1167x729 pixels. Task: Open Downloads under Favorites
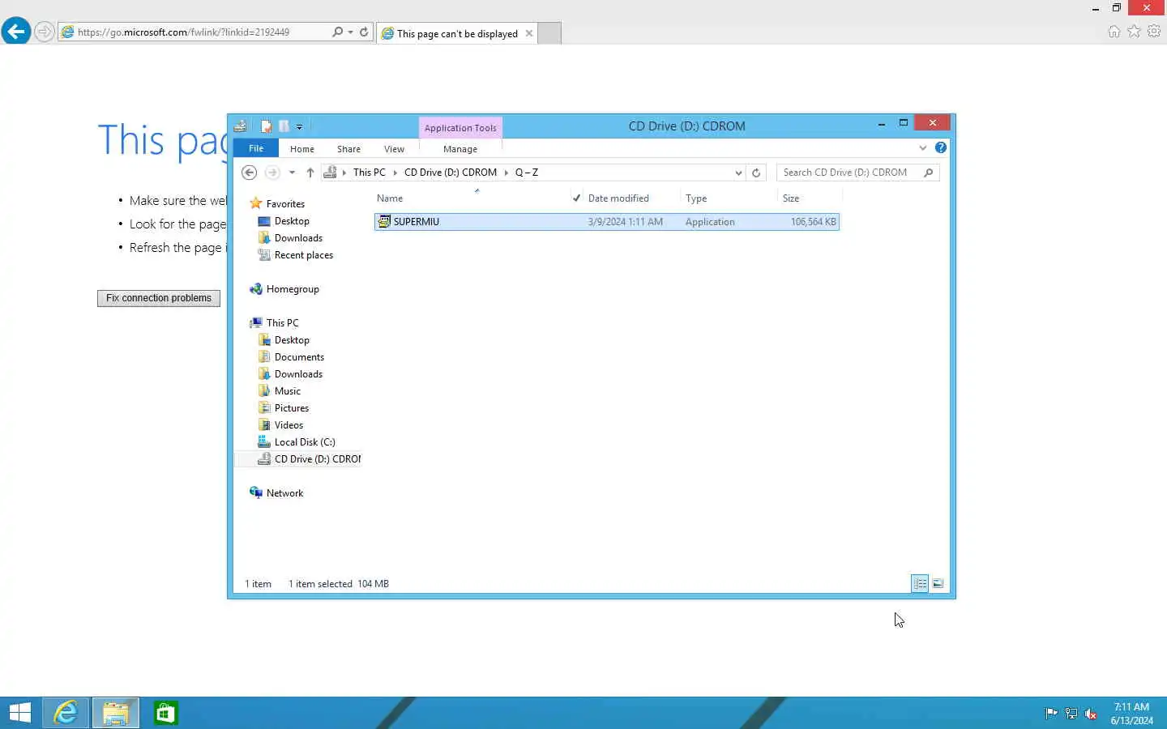(x=298, y=238)
